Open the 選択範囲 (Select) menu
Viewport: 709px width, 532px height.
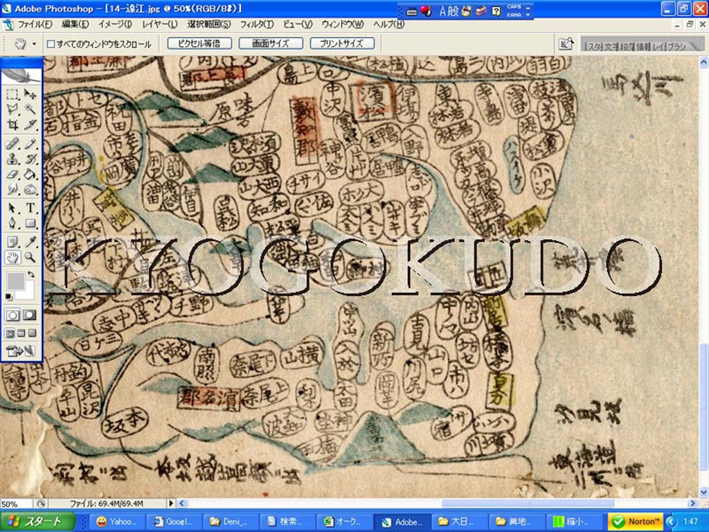click(x=209, y=24)
